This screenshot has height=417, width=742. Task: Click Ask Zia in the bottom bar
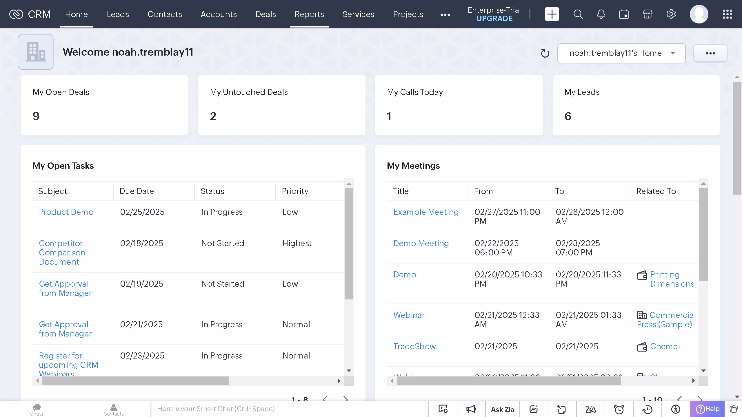502,409
